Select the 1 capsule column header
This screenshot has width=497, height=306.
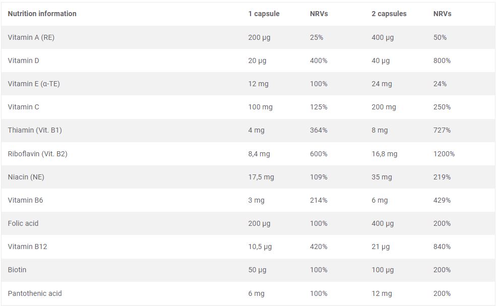pos(264,14)
